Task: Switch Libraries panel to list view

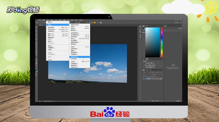Action: tap(181, 28)
